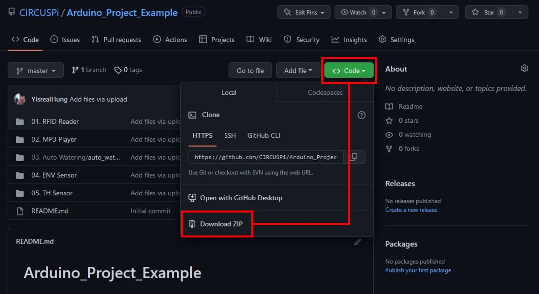Fork the repository

[419, 12]
